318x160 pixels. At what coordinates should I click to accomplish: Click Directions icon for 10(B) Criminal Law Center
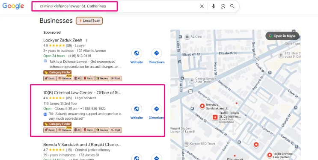click(157, 109)
